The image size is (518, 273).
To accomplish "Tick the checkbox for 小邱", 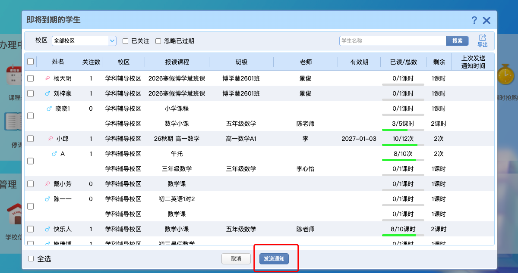I will pyautogui.click(x=31, y=139).
